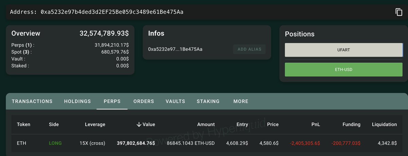Open the HOLDINGS tab
The height and width of the screenshot is (156, 408).
(78, 101)
